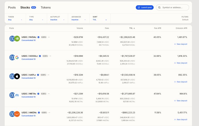This screenshot has width=199, height=126.
Task: Switch to the Stocks tab
Action: (x=25, y=8)
